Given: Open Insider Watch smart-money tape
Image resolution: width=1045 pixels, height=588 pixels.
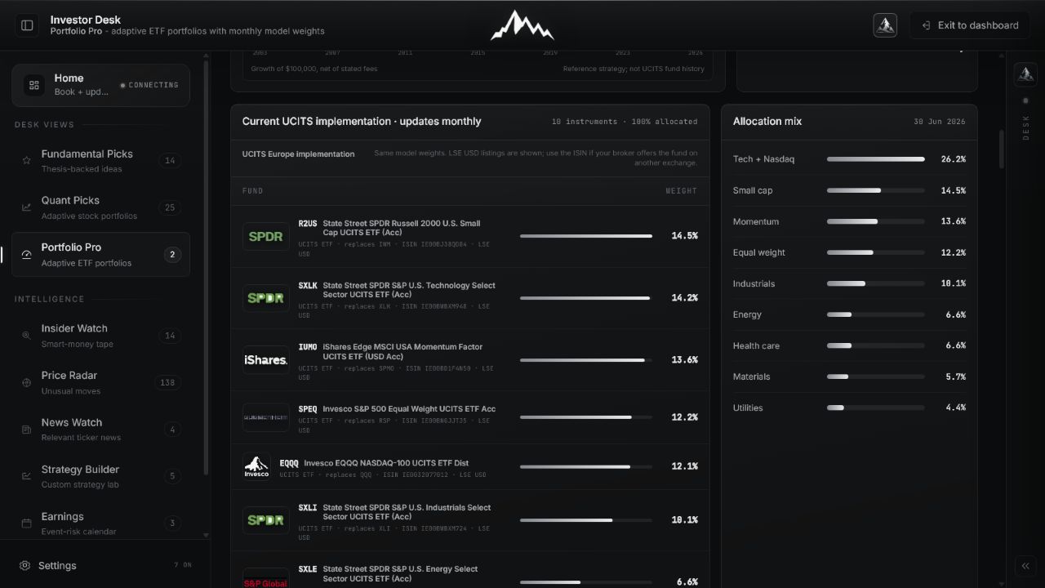Looking at the screenshot, I should point(100,336).
